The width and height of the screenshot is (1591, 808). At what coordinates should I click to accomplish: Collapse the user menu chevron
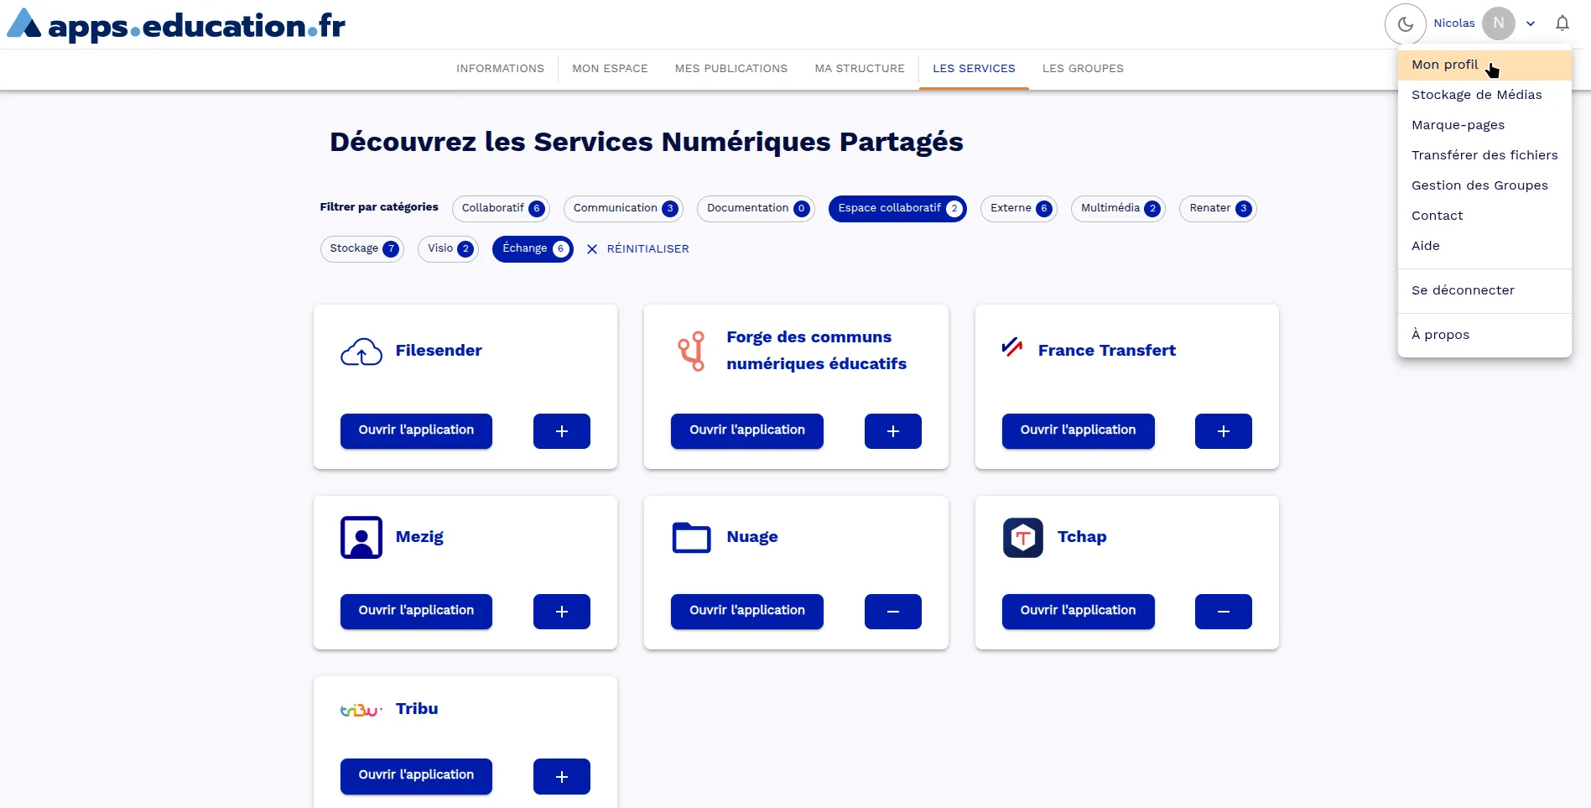tap(1531, 23)
